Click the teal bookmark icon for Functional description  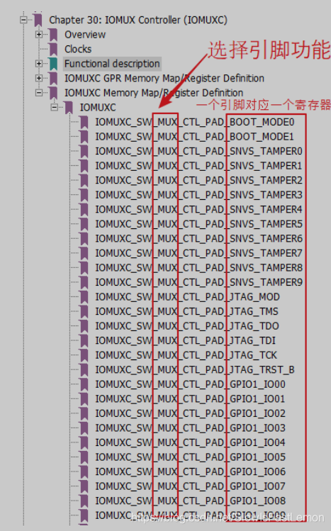[x=53, y=64]
